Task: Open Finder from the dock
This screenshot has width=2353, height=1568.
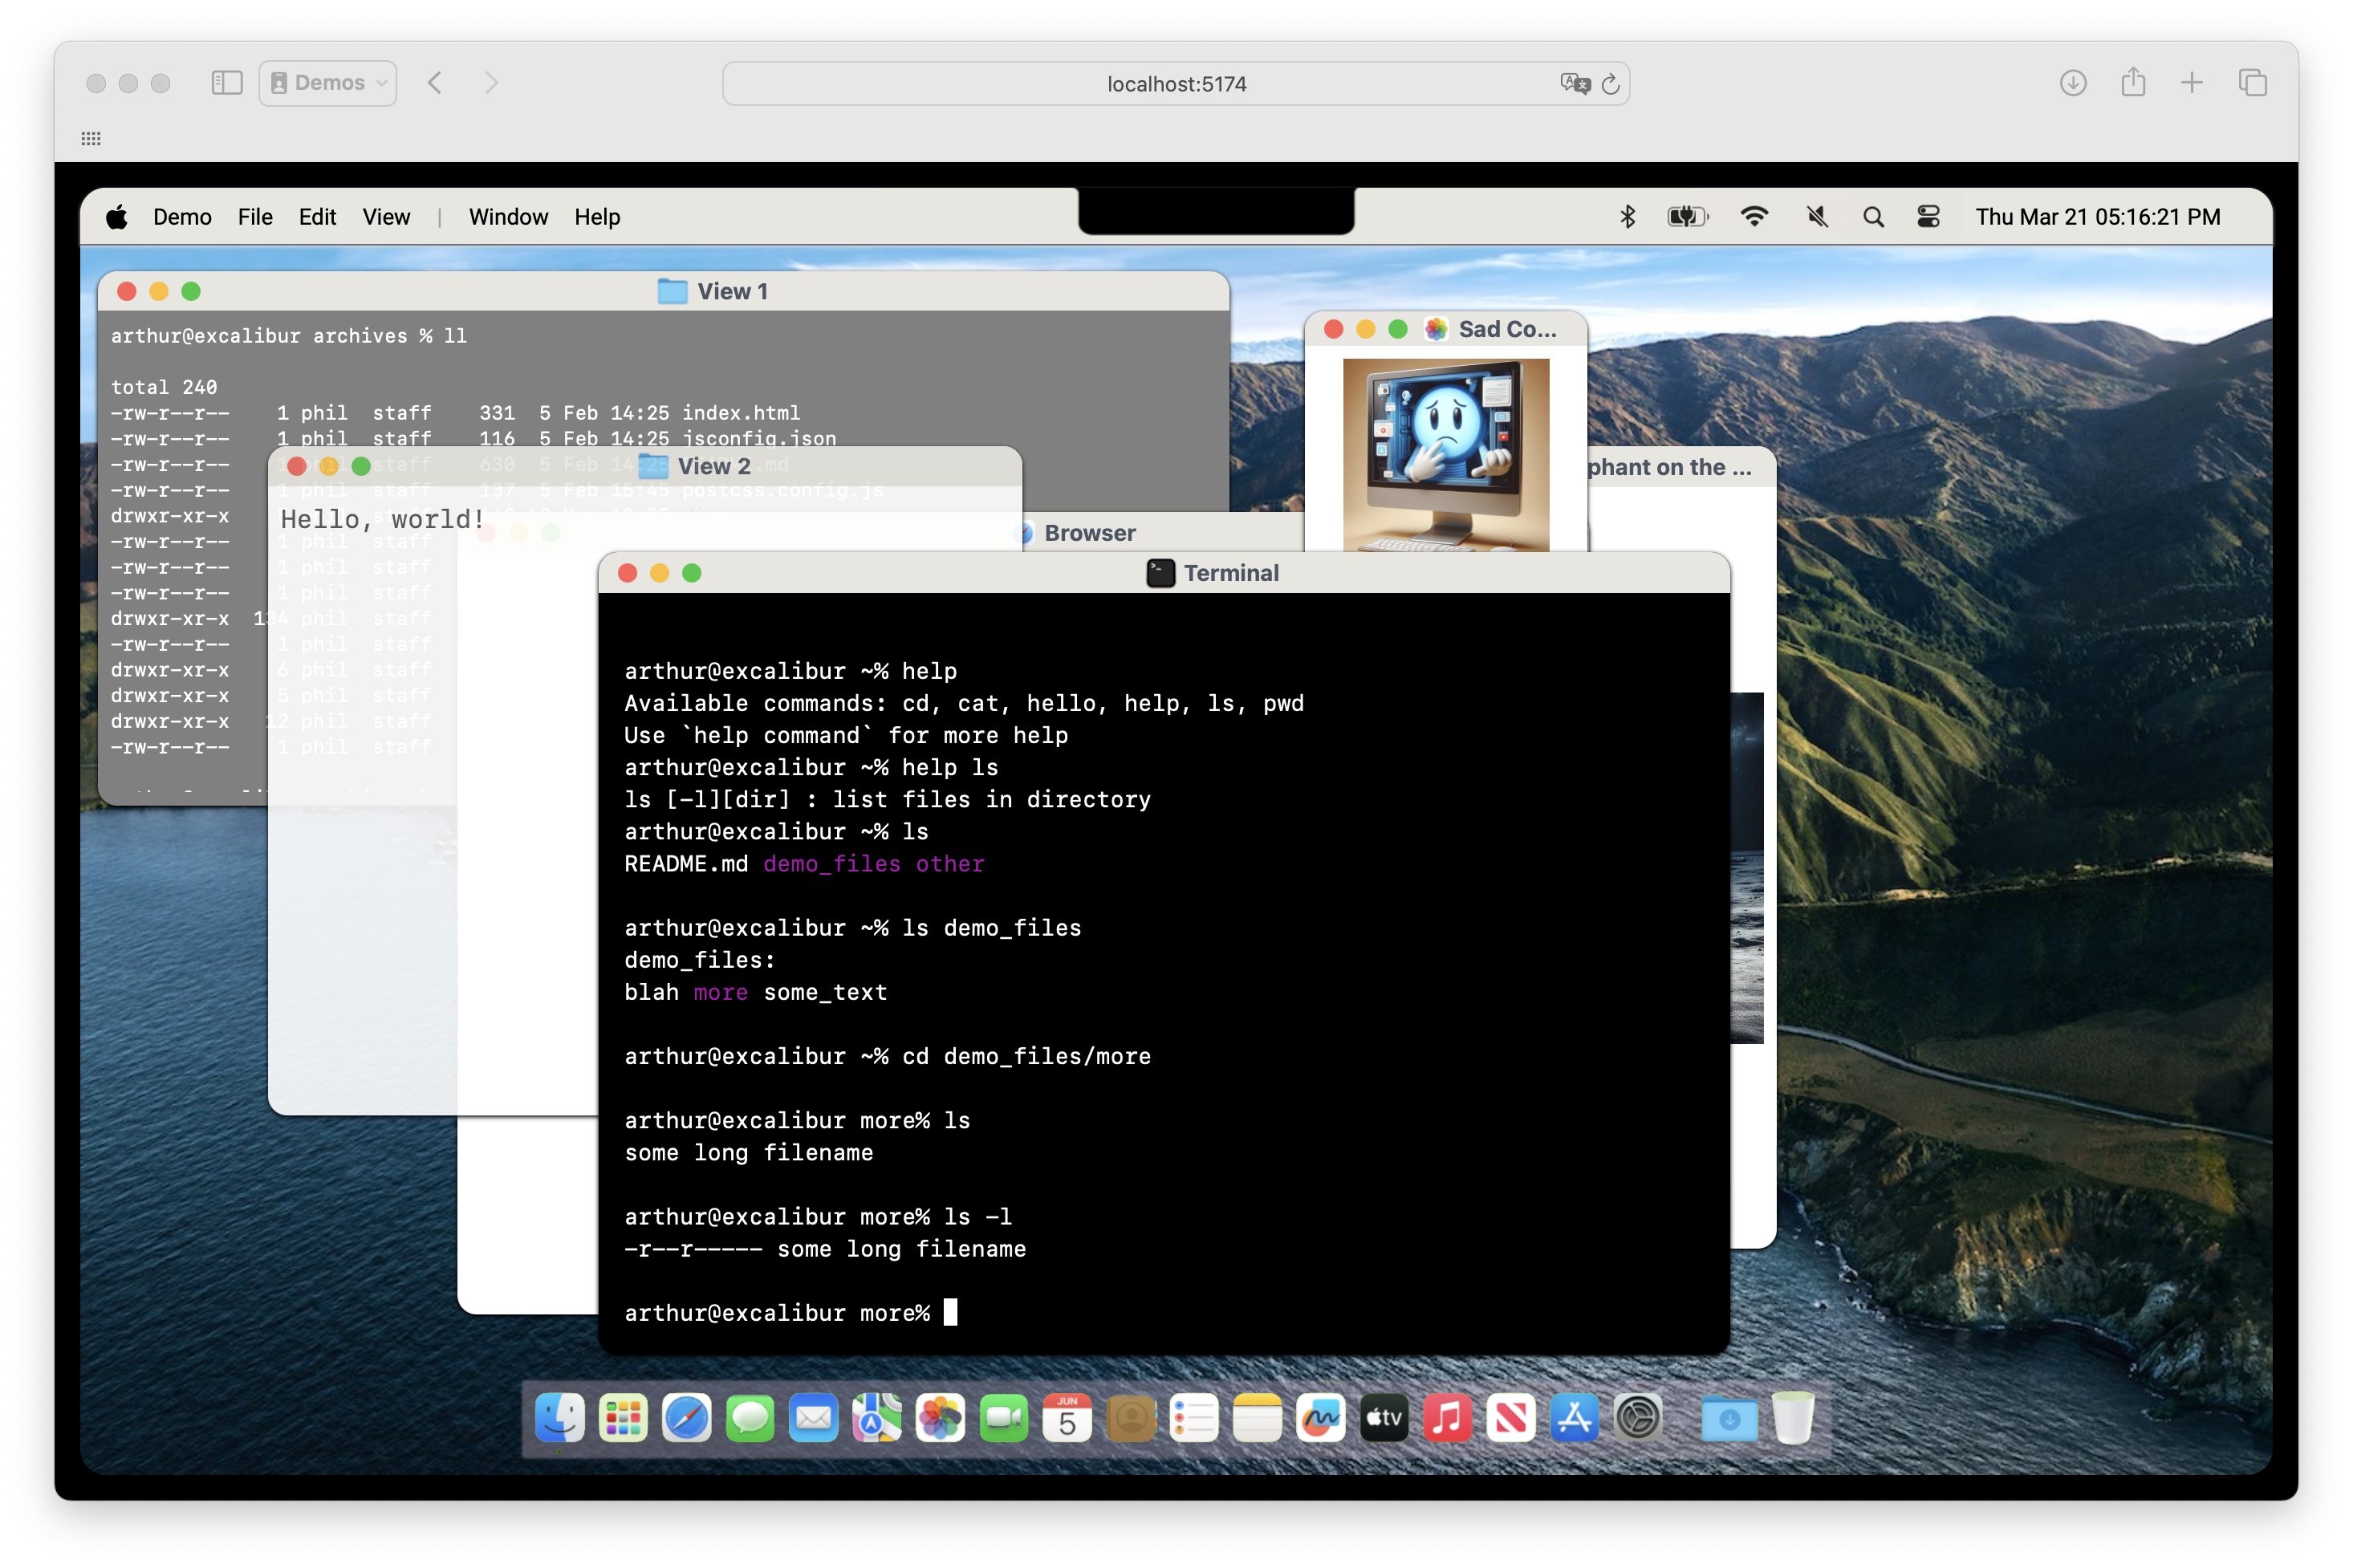Action: click(x=559, y=1418)
